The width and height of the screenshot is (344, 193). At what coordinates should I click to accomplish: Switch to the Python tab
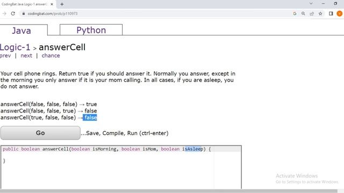(x=91, y=30)
